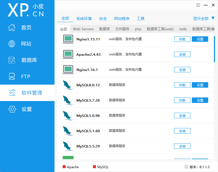This screenshot has width=218, height=172.
Task: Click the Apache red status indicator
Action: coord(64,167)
